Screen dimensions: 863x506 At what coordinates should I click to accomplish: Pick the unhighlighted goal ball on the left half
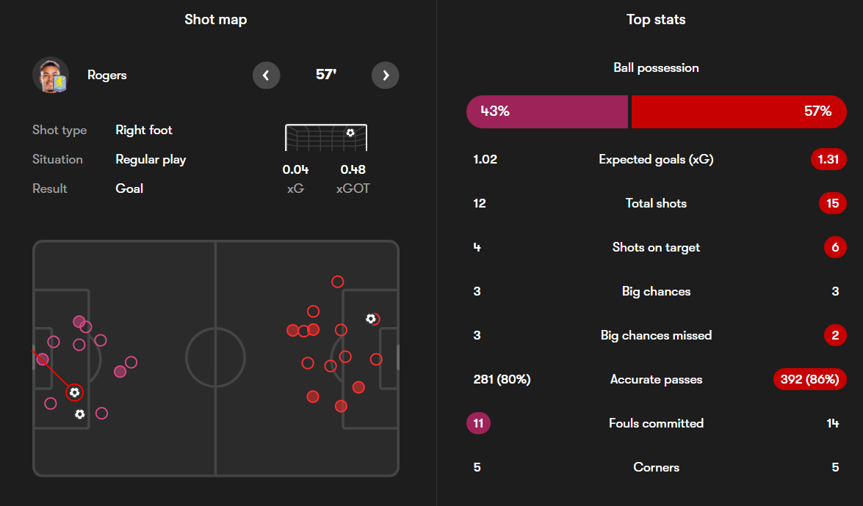pyautogui.click(x=79, y=414)
